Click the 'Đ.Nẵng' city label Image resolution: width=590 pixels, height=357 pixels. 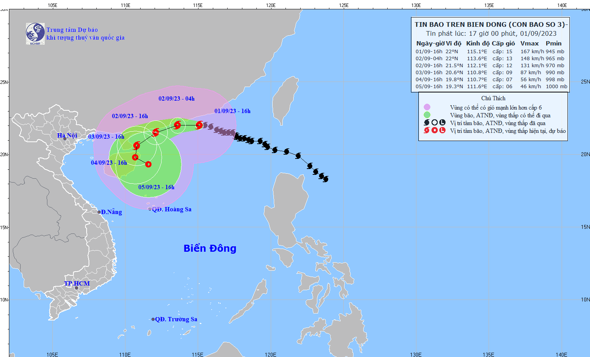tap(111, 212)
